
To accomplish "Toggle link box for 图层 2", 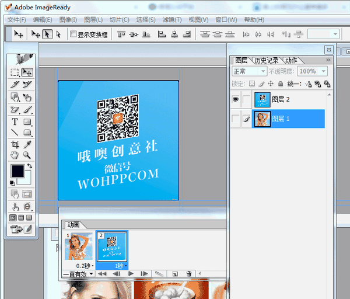I will [246, 99].
